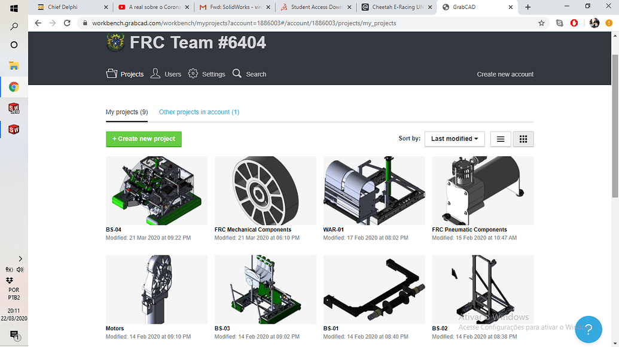Screen dimensions: 619x347
Task: Select the My projects (9) tab
Action: [x=127, y=112]
